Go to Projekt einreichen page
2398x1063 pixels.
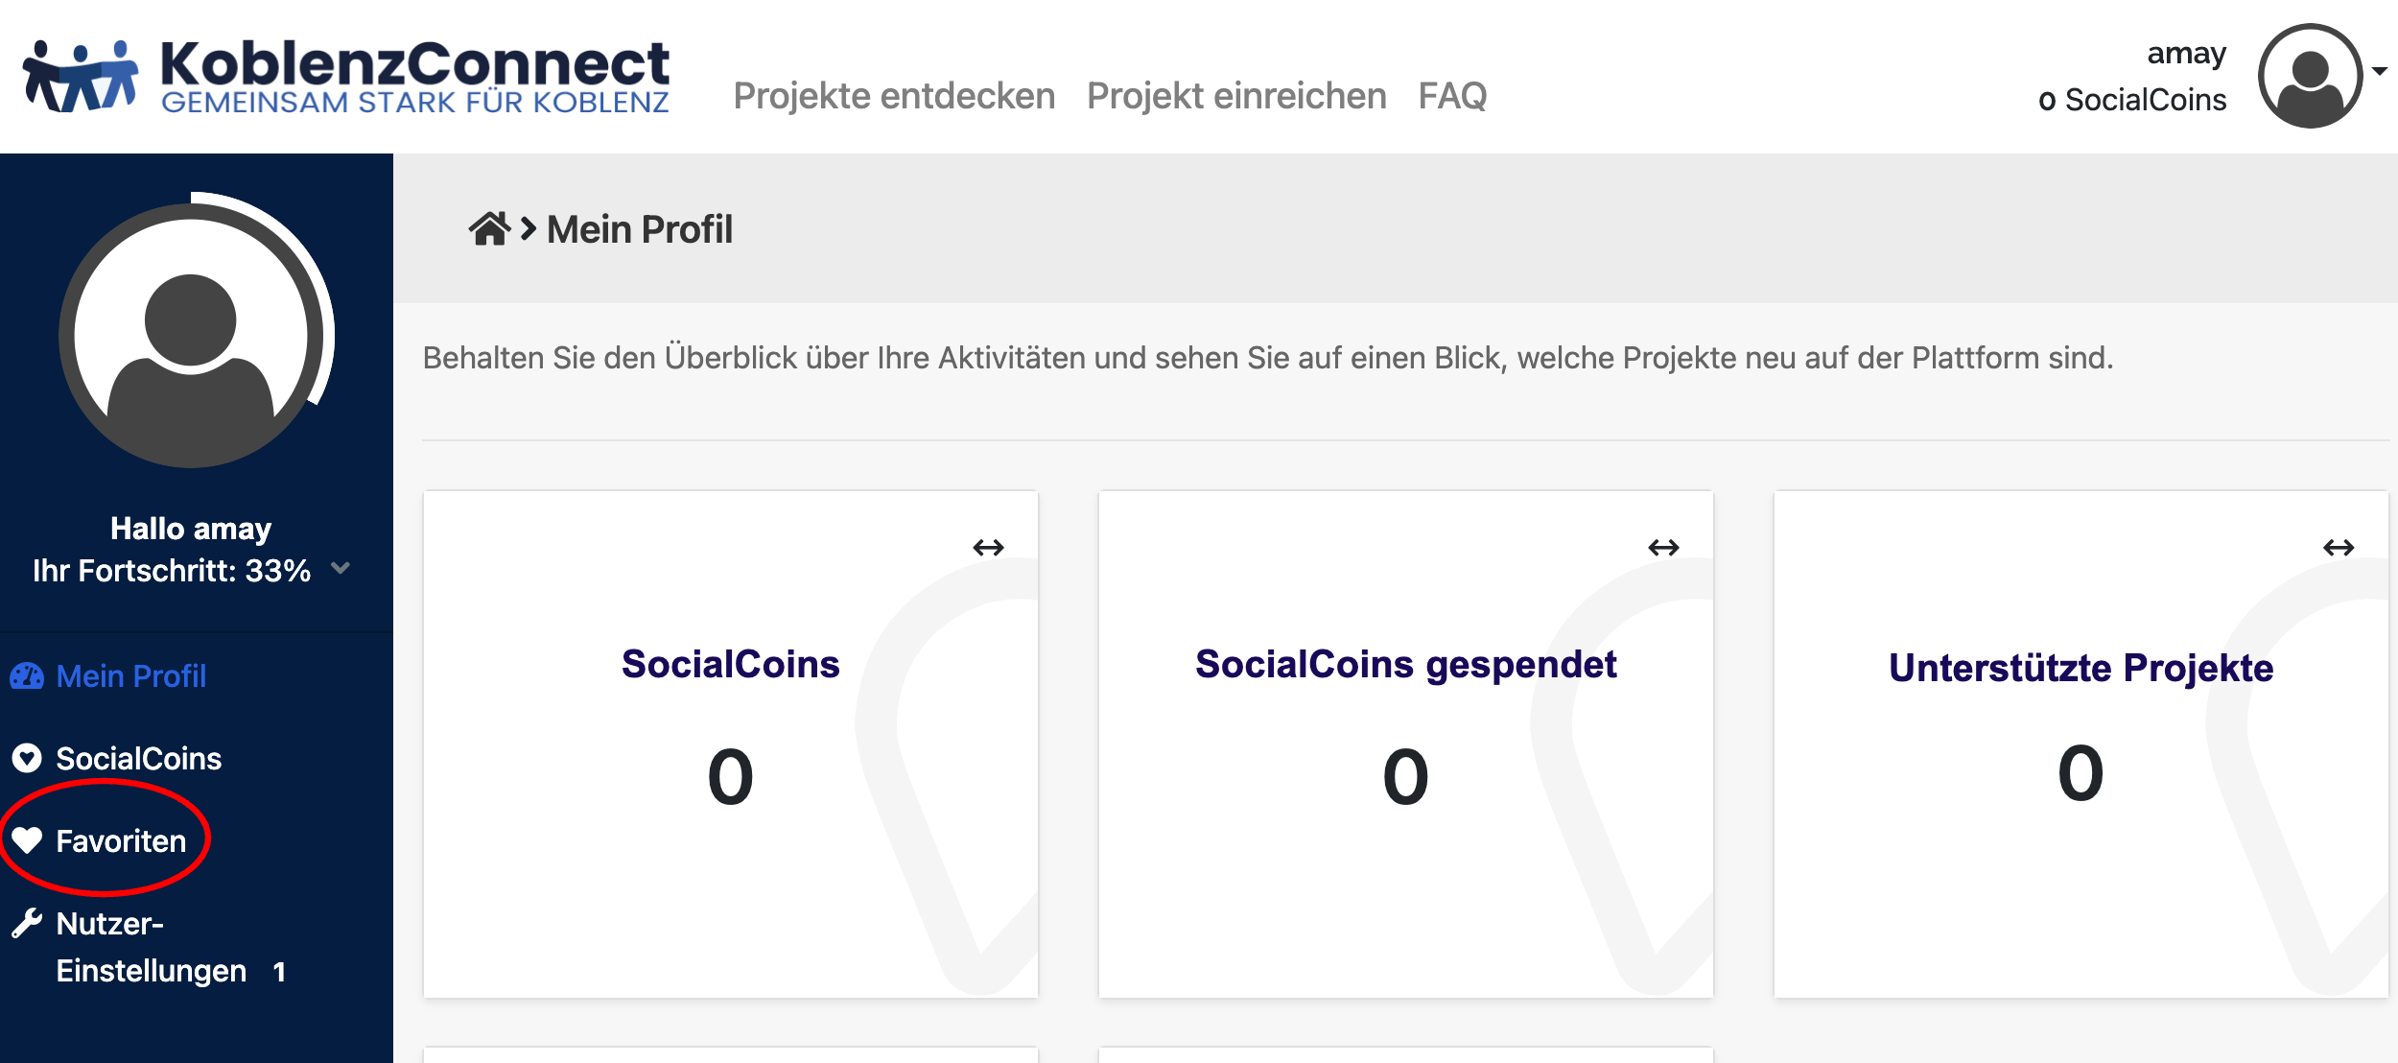coord(1236,96)
